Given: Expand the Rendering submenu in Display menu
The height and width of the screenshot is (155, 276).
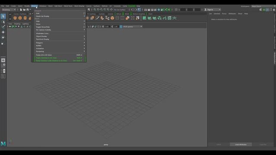Looking at the screenshot, I should coord(60,51).
